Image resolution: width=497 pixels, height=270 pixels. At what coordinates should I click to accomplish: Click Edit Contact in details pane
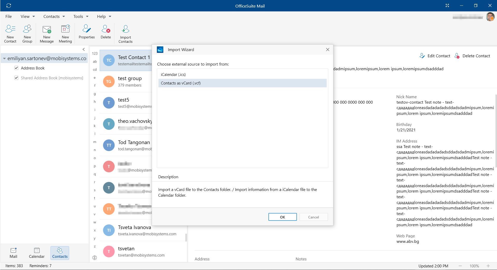[x=435, y=56]
